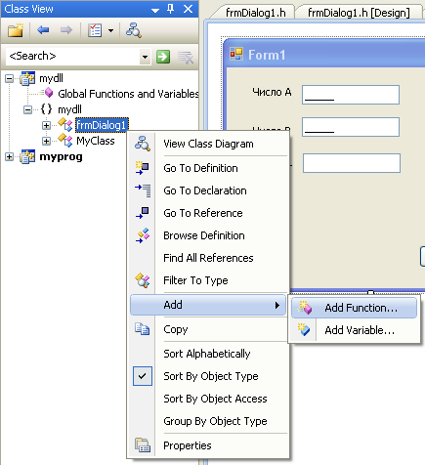Open the Class View window position dropdown arrow

point(155,10)
